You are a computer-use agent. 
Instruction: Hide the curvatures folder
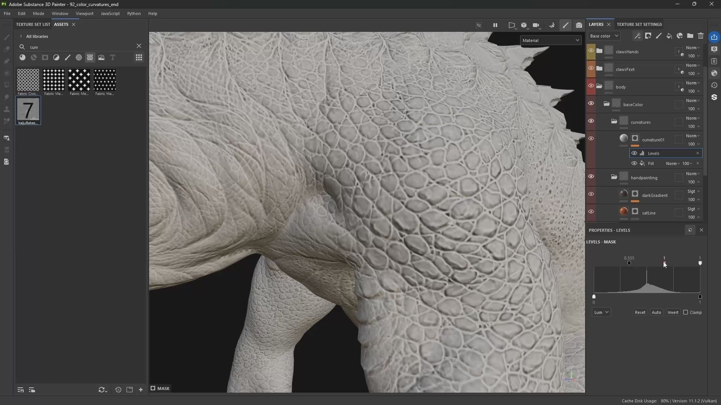tap(591, 121)
